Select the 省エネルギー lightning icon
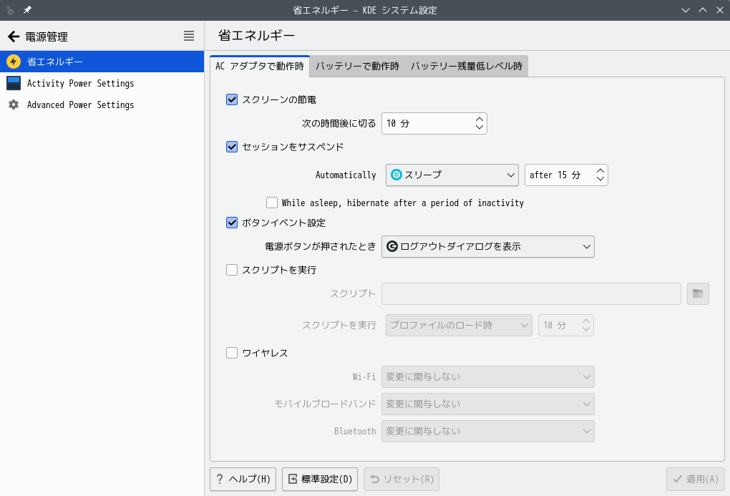 tap(14, 62)
